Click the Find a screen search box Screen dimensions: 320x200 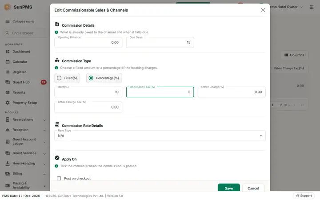(25, 33)
